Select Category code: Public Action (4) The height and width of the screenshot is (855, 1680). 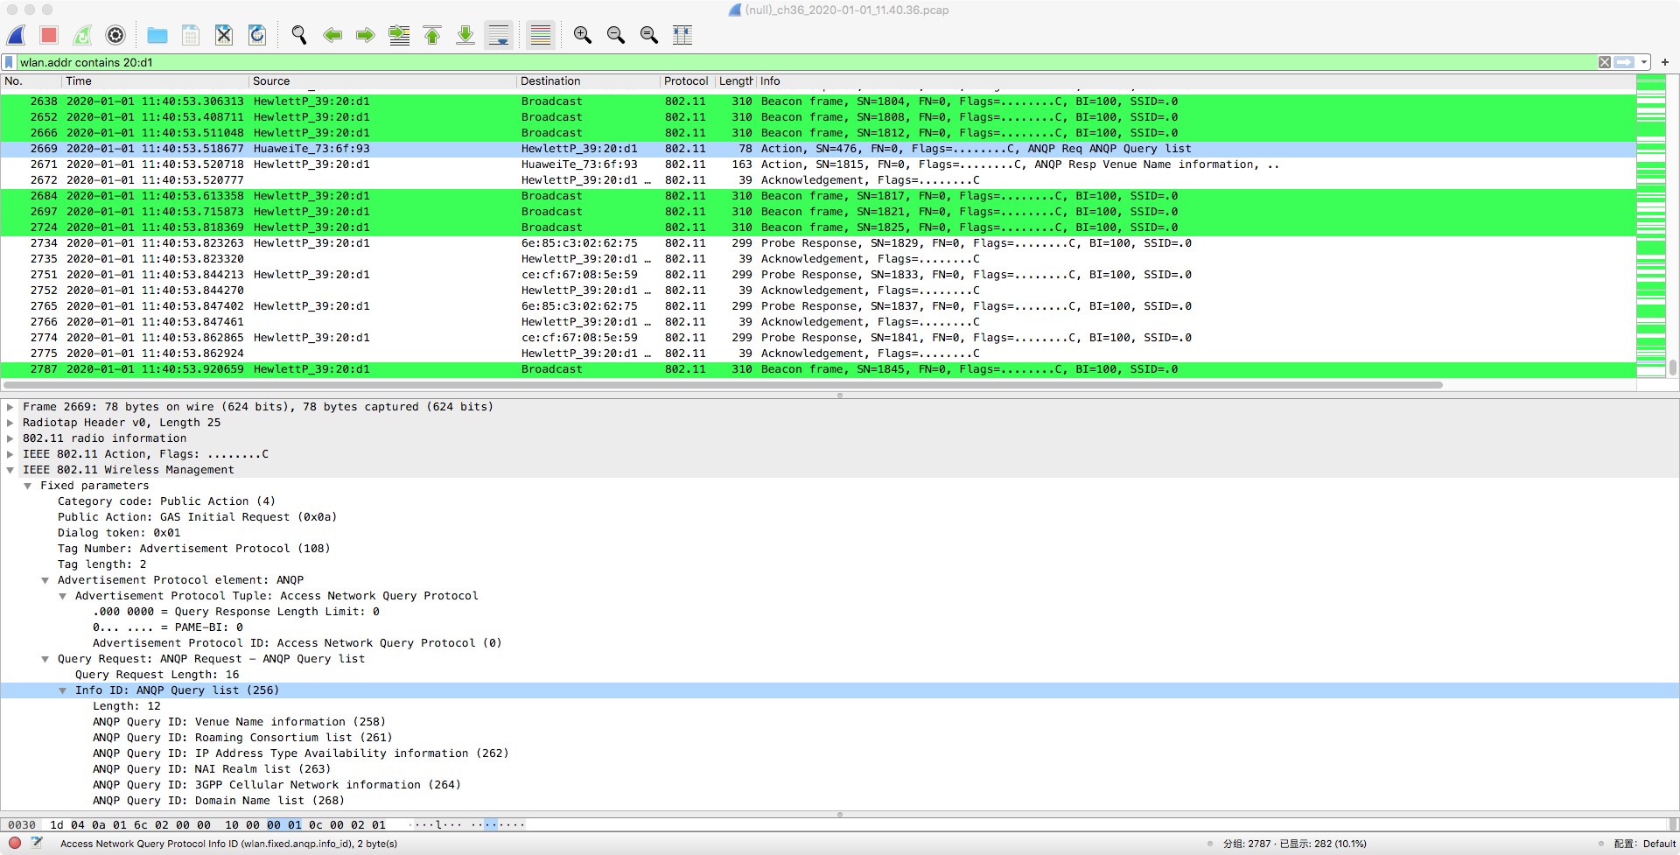coord(166,501)
